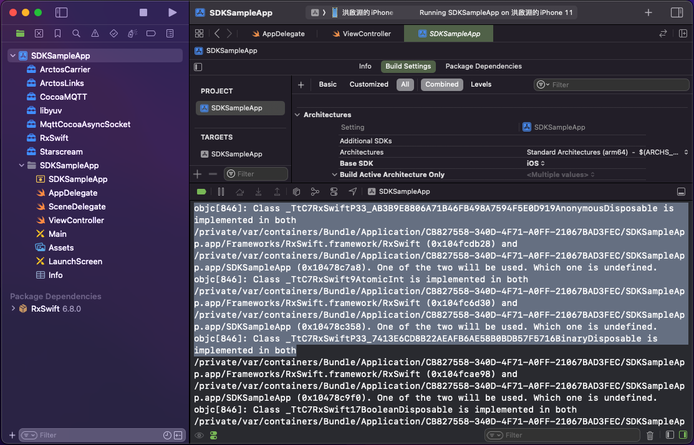Pause program execution in debug bar
The width and height of the screenshot is (694, 445).
coord(221,192)
